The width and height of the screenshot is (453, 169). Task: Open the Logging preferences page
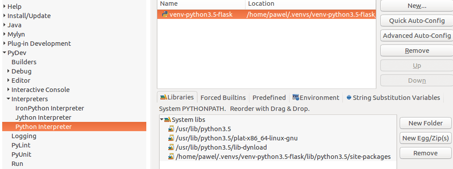(24, 136)
